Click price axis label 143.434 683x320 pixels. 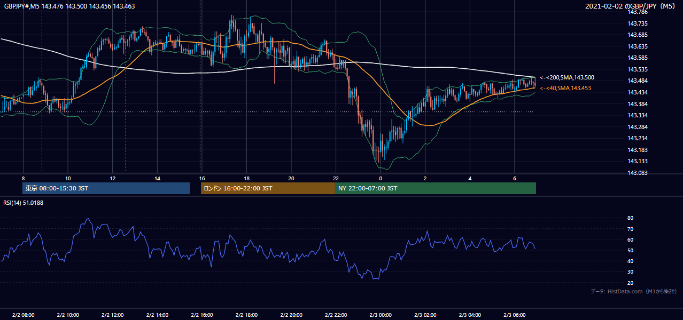[638, 92]
